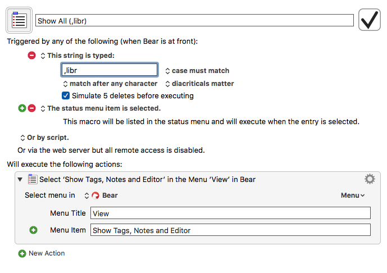Click the macro icon next to the name field
The image size is (387, 273).
(x=19, y=20)
